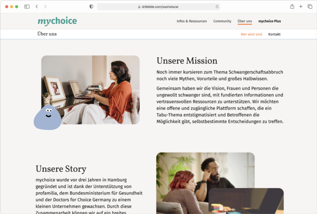Click the lock icon in address bar
317x214 pixels.
139,7
